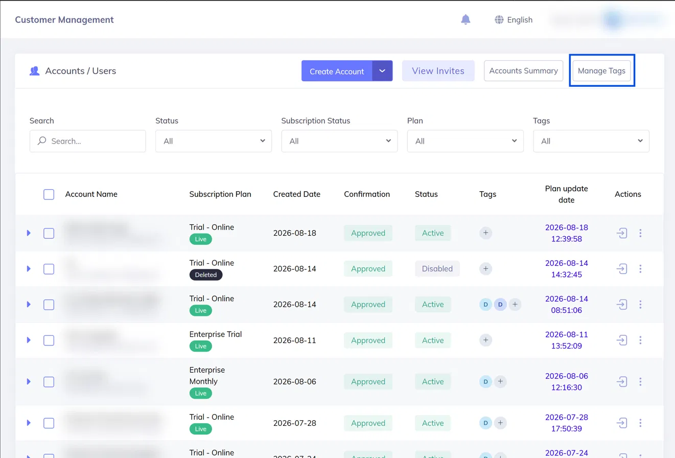Viewport: 675px width, 458px height.
Task: Click the Create Account button
Action: (x=337, y=71)
